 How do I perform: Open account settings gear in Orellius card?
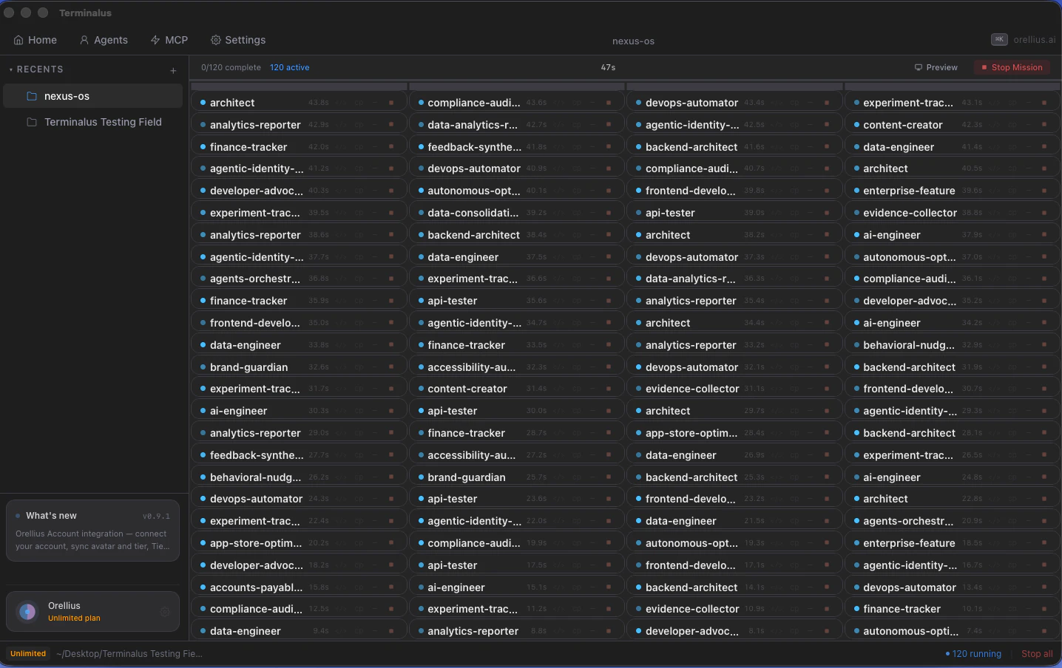click(165, 611)
